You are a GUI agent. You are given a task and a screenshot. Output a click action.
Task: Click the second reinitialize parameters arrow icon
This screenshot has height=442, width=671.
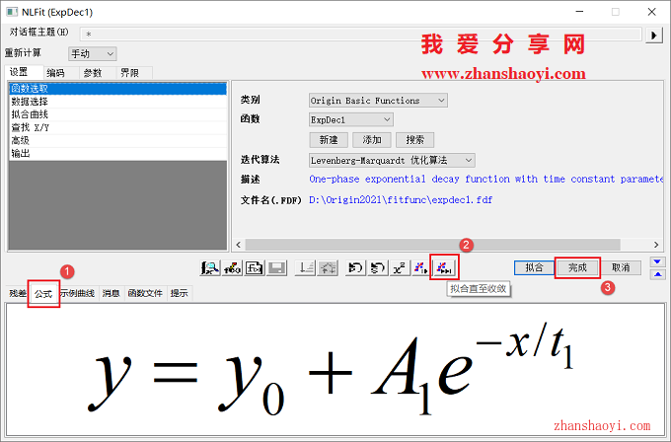click(377, 268)
